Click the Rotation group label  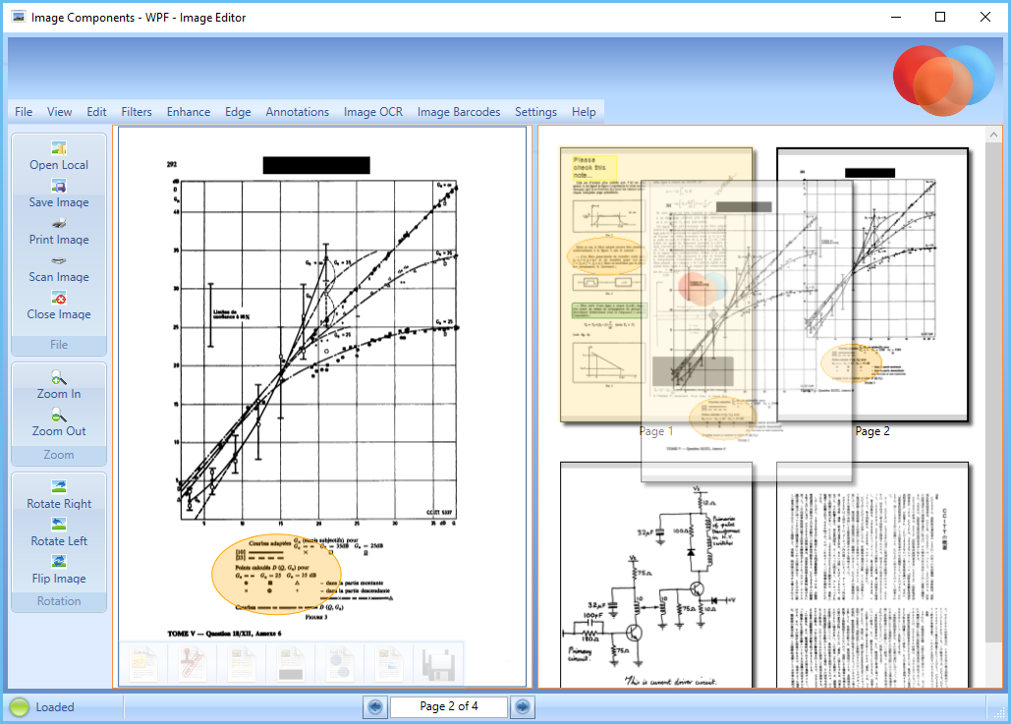click(x=59, y=601)
